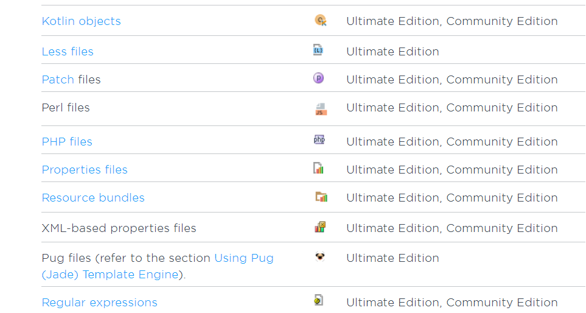Viewport: 586px width, 313px height.
Task: Click the PHP files icon
Action: coord(319,139)
